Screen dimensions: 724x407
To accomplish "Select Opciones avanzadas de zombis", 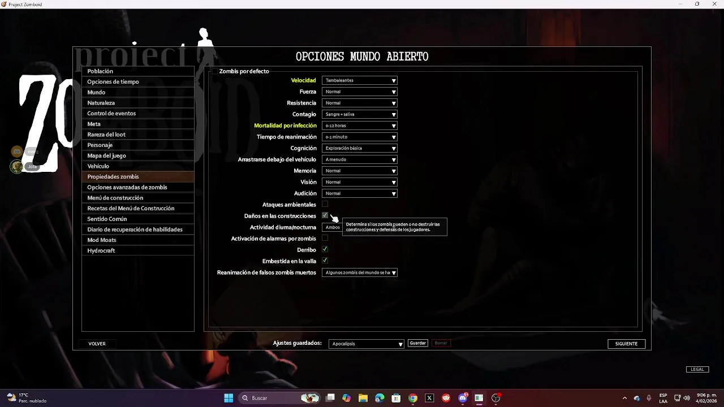I will coord(138,187).
